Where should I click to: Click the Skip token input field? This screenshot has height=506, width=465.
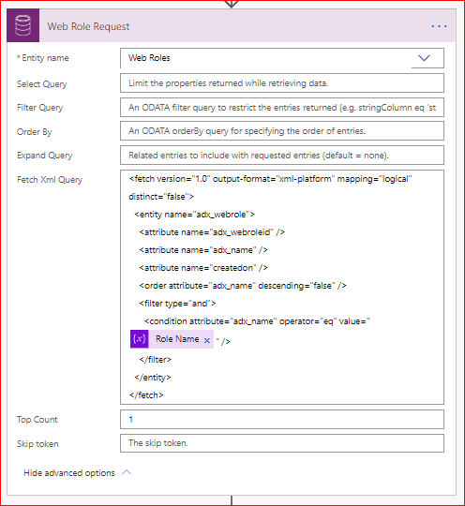[x=282, y=443]
